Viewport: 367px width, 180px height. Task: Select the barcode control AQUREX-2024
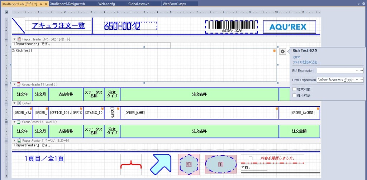point(232,26)
